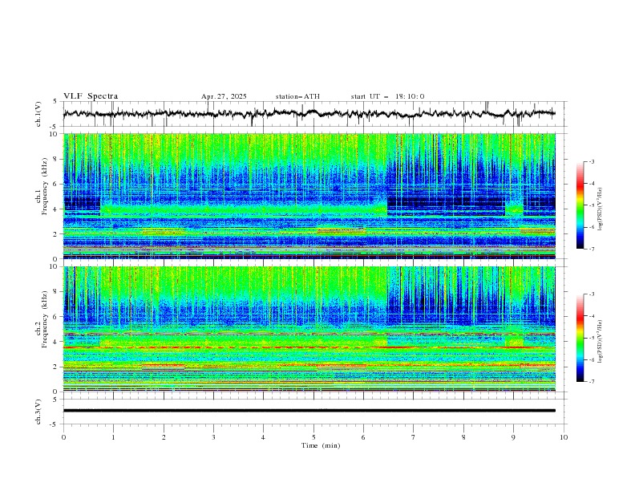The height and width of the screenshot is (491, 635).
Task: Click the "0" tick on the time axis
Action: click(x=63, y=437)
